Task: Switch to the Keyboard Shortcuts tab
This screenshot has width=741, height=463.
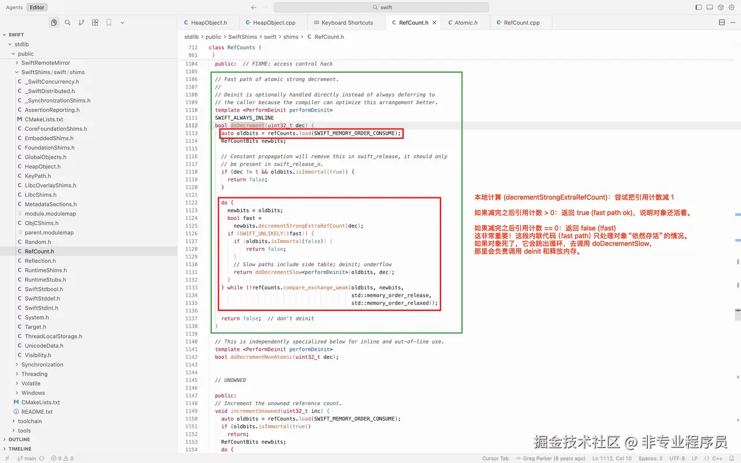Action: coord(347,23)
